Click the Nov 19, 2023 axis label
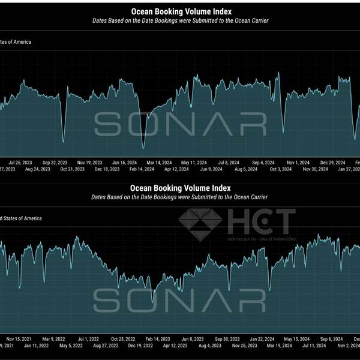This screenshot has width=360, height=360. click(90, 163)
